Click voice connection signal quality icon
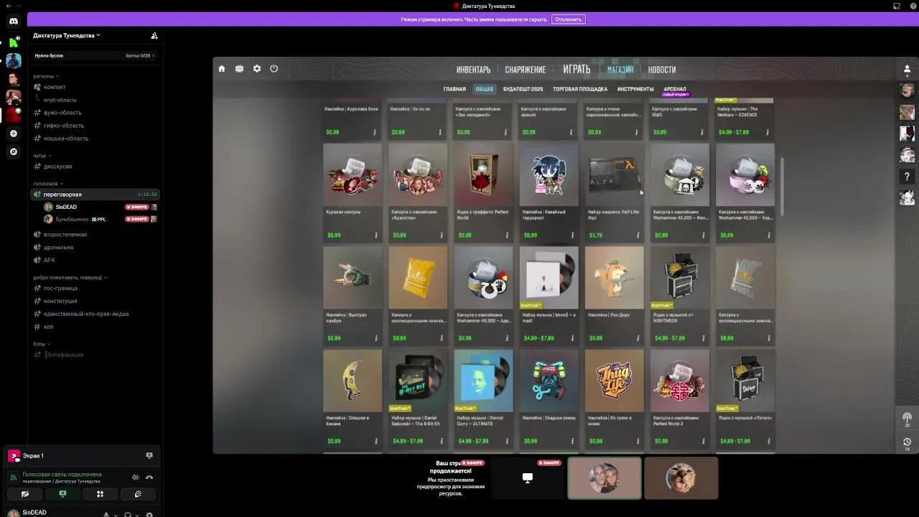 pyautogui.click(x=14, y=477)
